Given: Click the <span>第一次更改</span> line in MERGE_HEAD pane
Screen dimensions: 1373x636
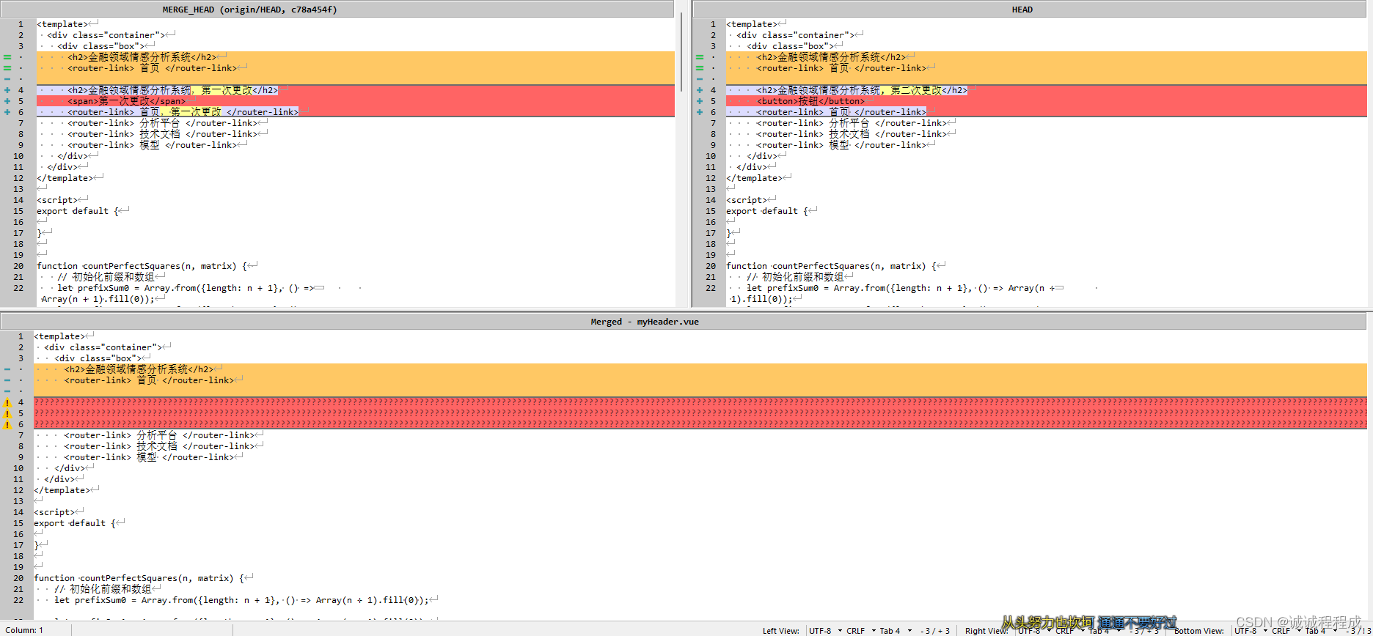Looking at the screenshot, I should [356, 101].
